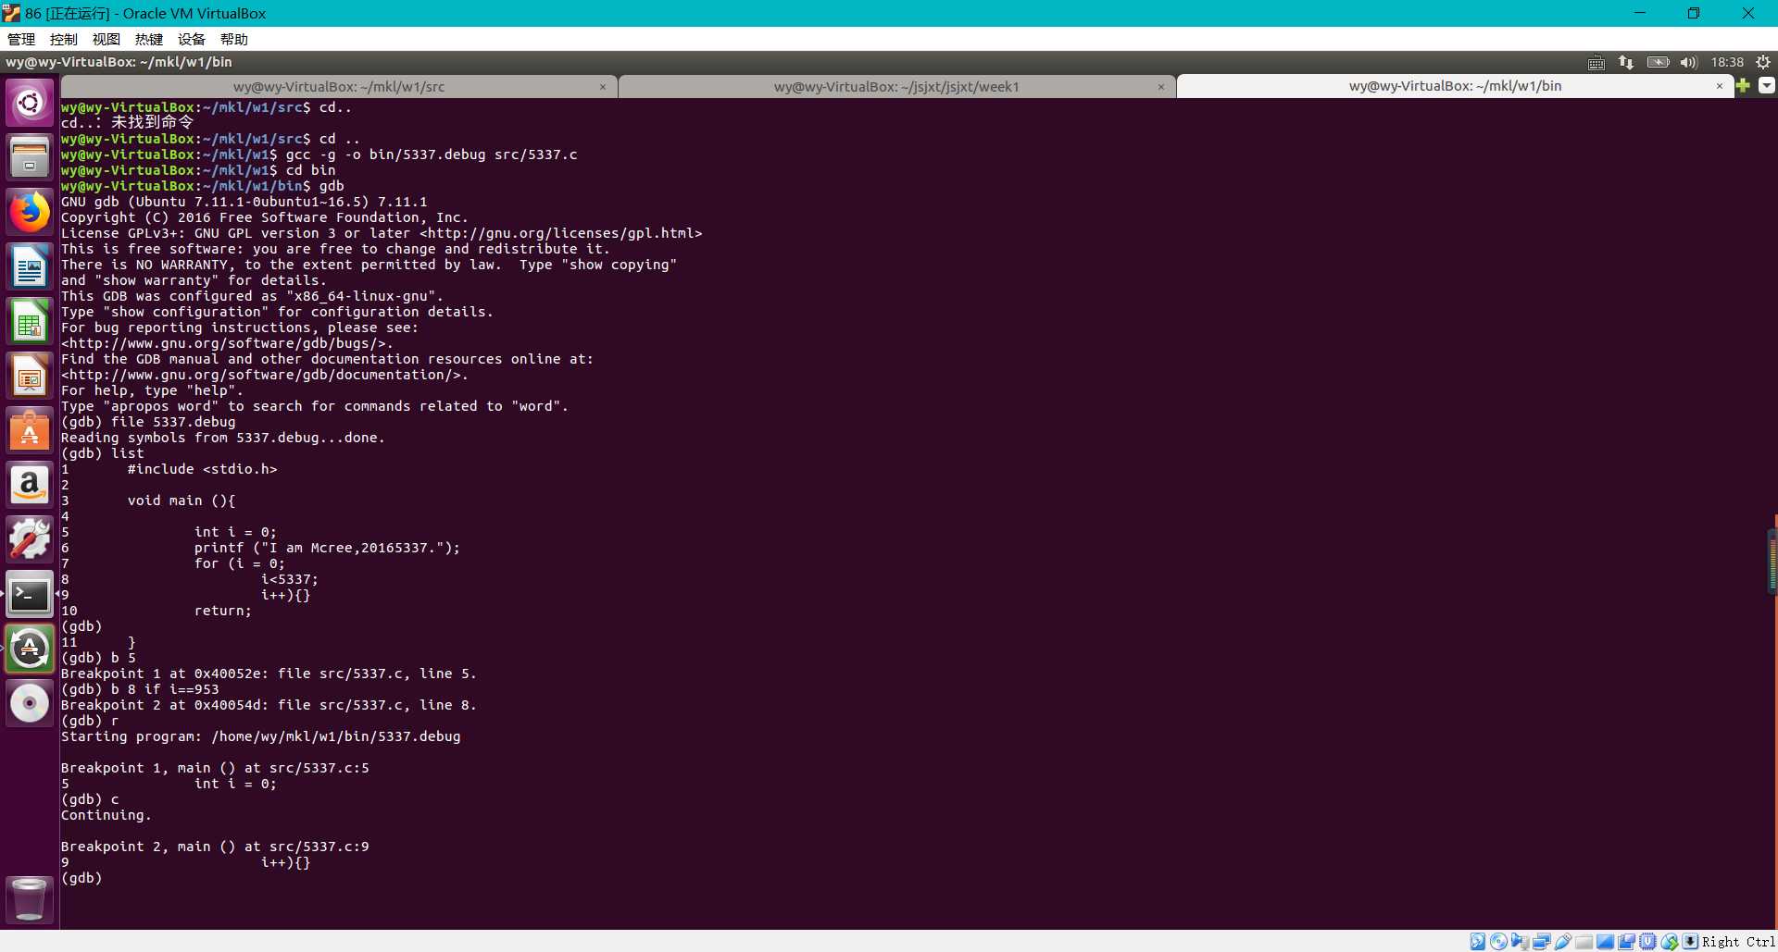Click VirtualBox USB devices status icon
The width and height of the screenshot is (1778, 952).
coord(1563,942)
